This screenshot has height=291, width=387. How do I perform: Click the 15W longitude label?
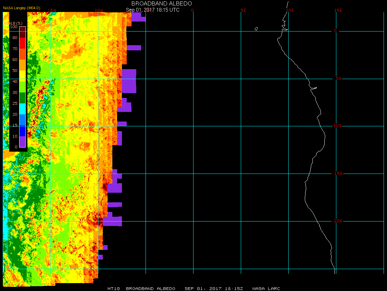[52, 10]
